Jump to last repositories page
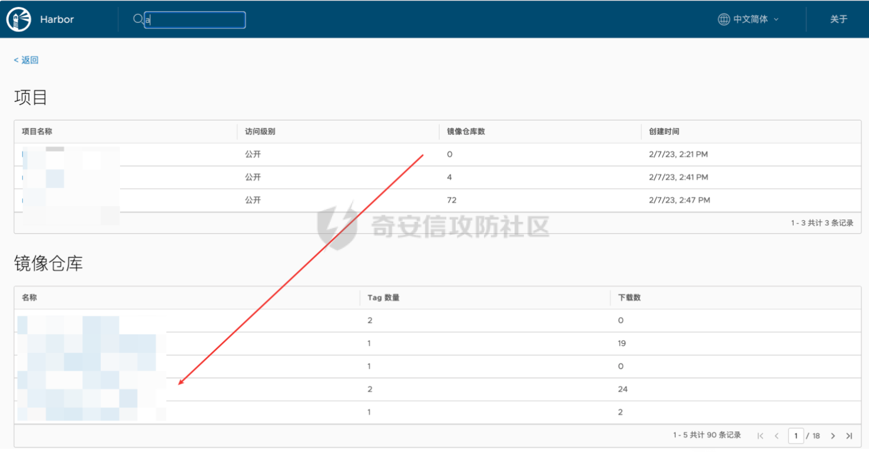The height and width of the screenshot is (452, 869). tap(849, 436)
